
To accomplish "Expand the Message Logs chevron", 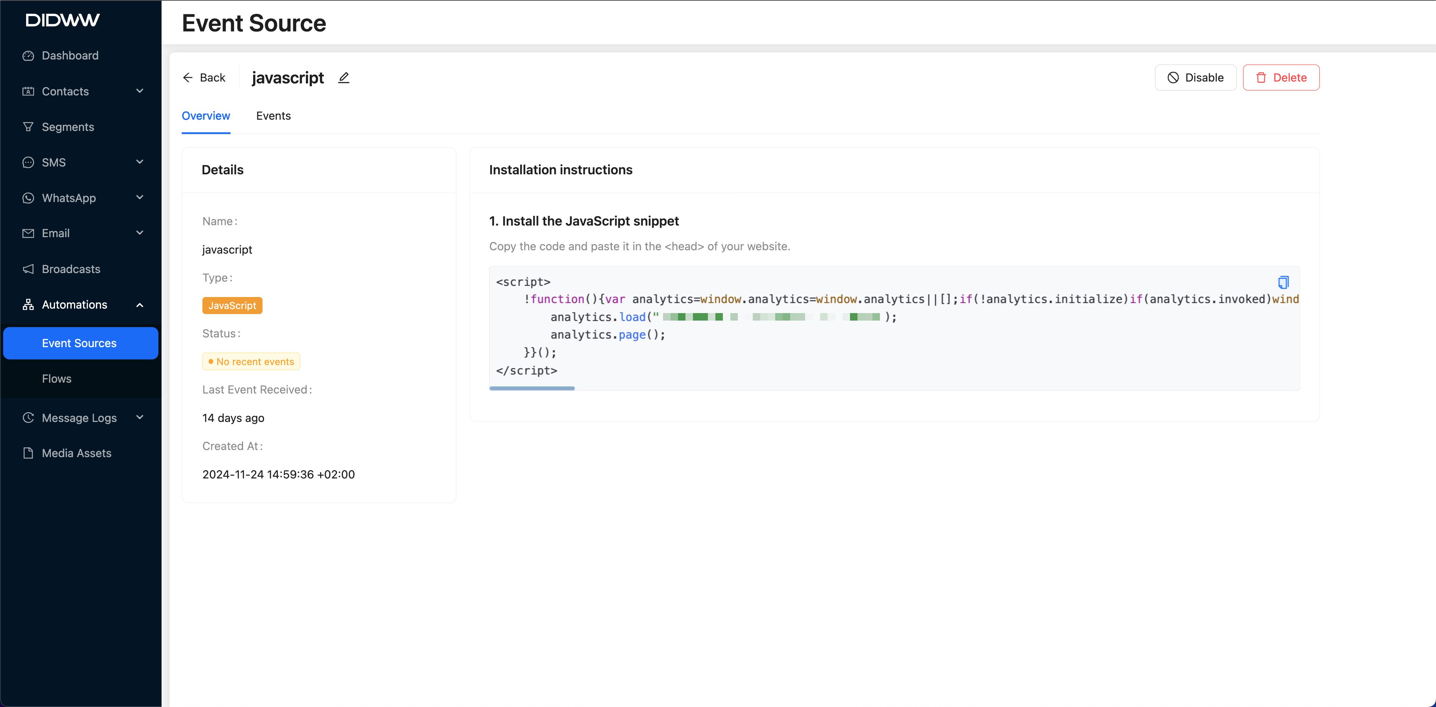I will tap(140, 417).
